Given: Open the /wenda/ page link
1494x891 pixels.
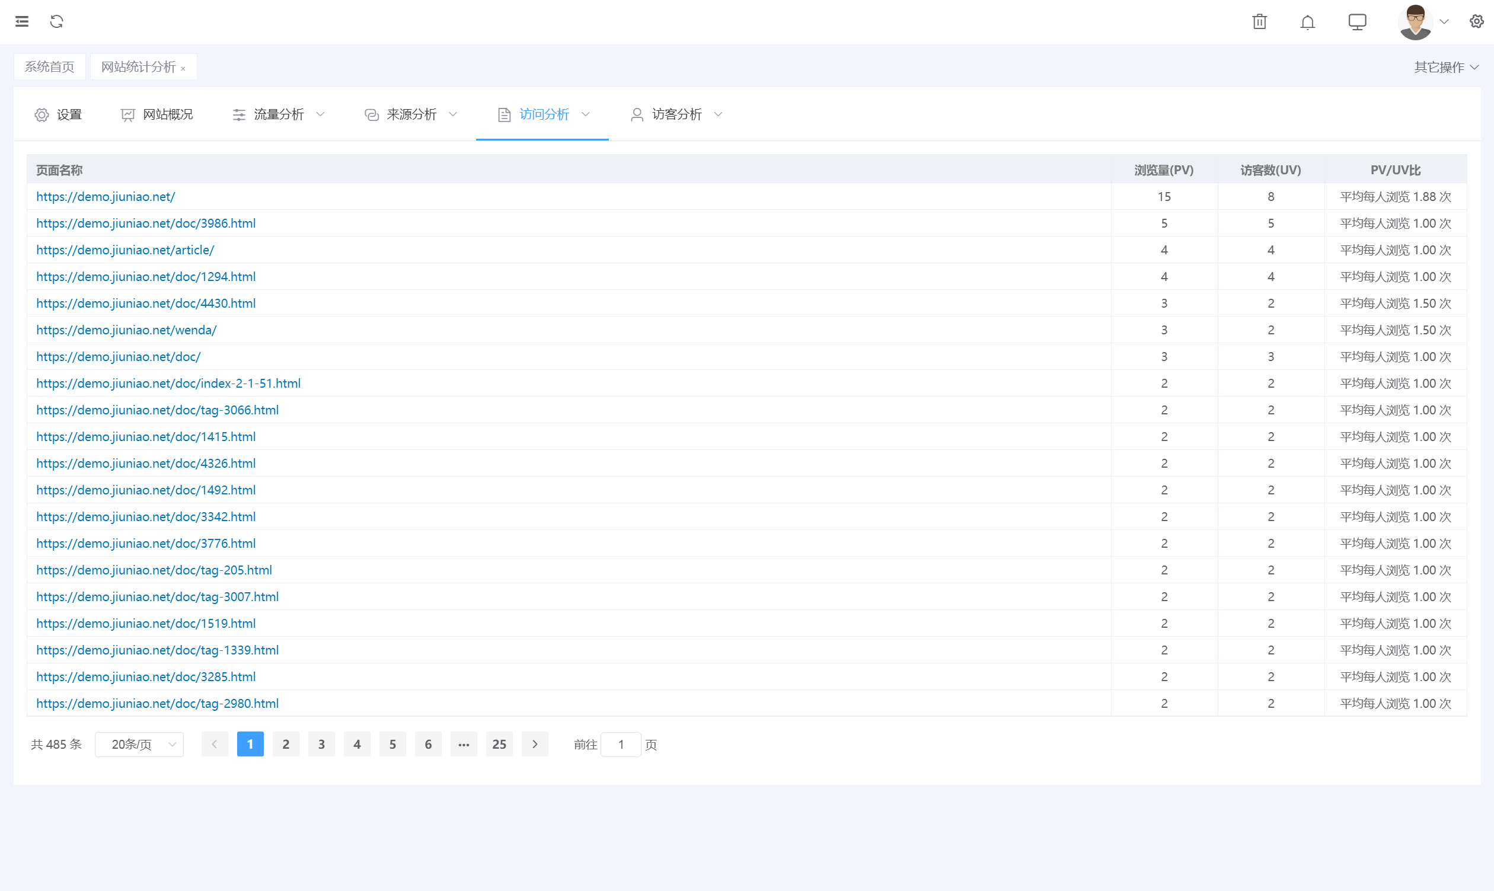Looking at the screenshot, I should coord(126,330).
